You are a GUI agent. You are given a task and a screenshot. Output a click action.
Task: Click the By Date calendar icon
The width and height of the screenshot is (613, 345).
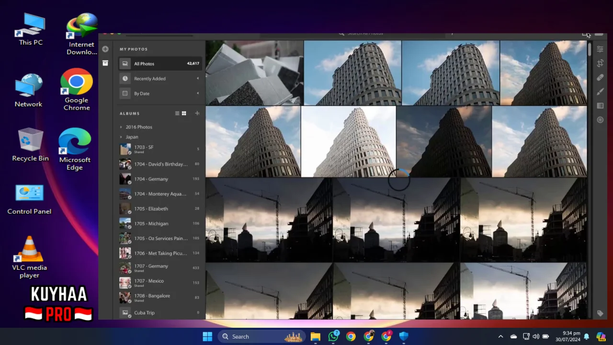(x=125, y=93)
